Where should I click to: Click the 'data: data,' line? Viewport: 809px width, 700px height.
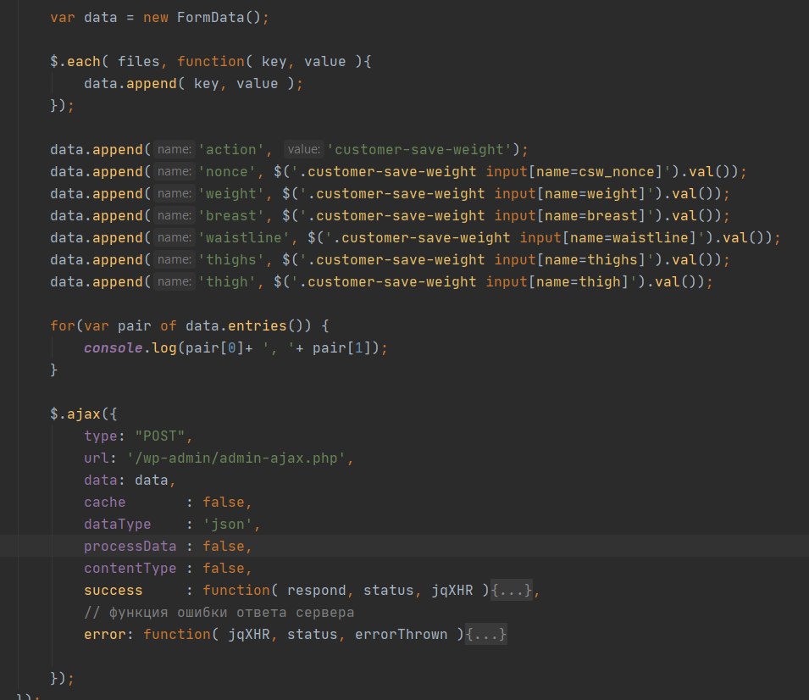click(x=130, y=481)
